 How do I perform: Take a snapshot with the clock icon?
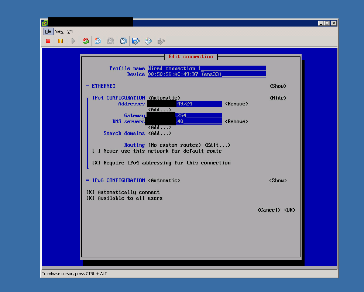click(98, 41)
